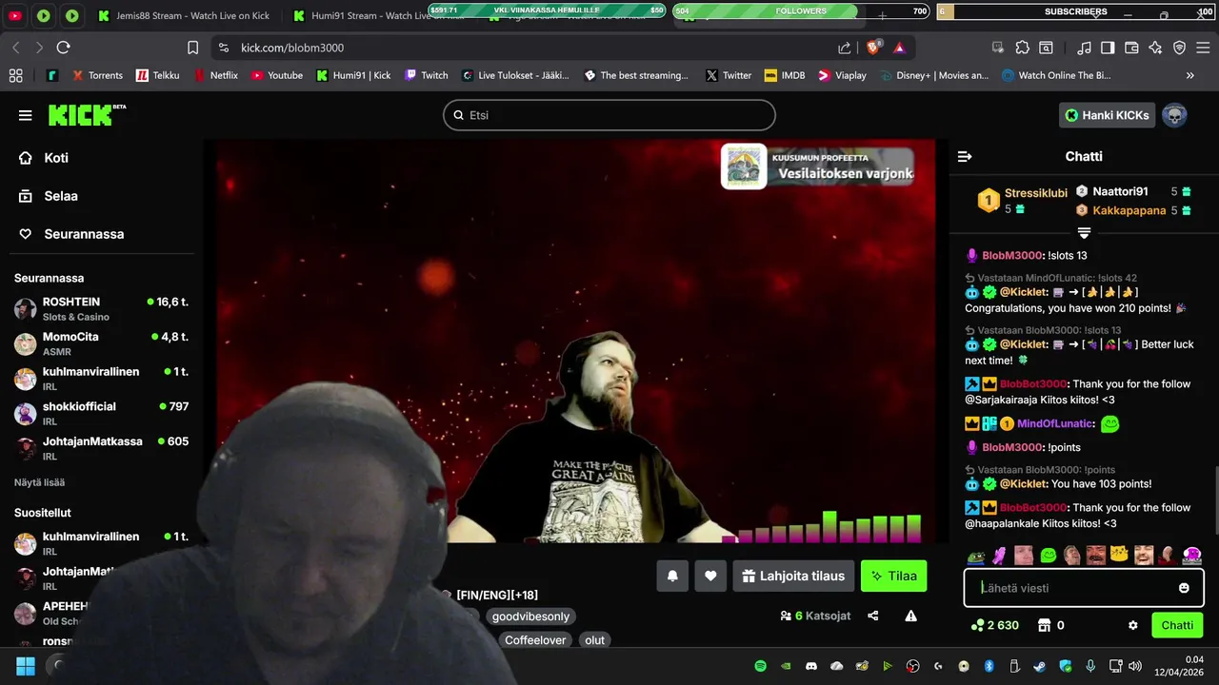Click the Stressiklubi top gifter name
The width and height of the screenshot is (1219, 685).
point(1036,193)
